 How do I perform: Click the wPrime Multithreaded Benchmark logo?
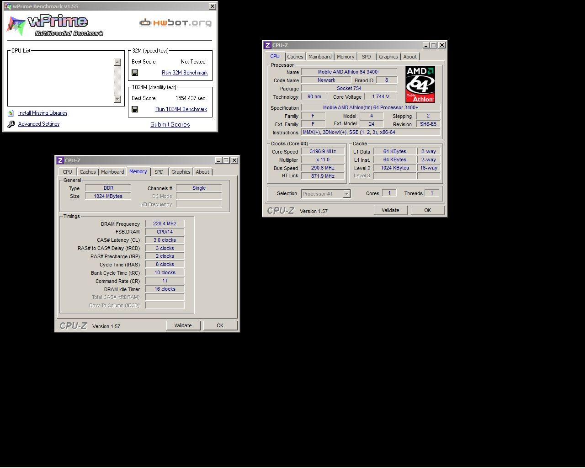[55, 25]
